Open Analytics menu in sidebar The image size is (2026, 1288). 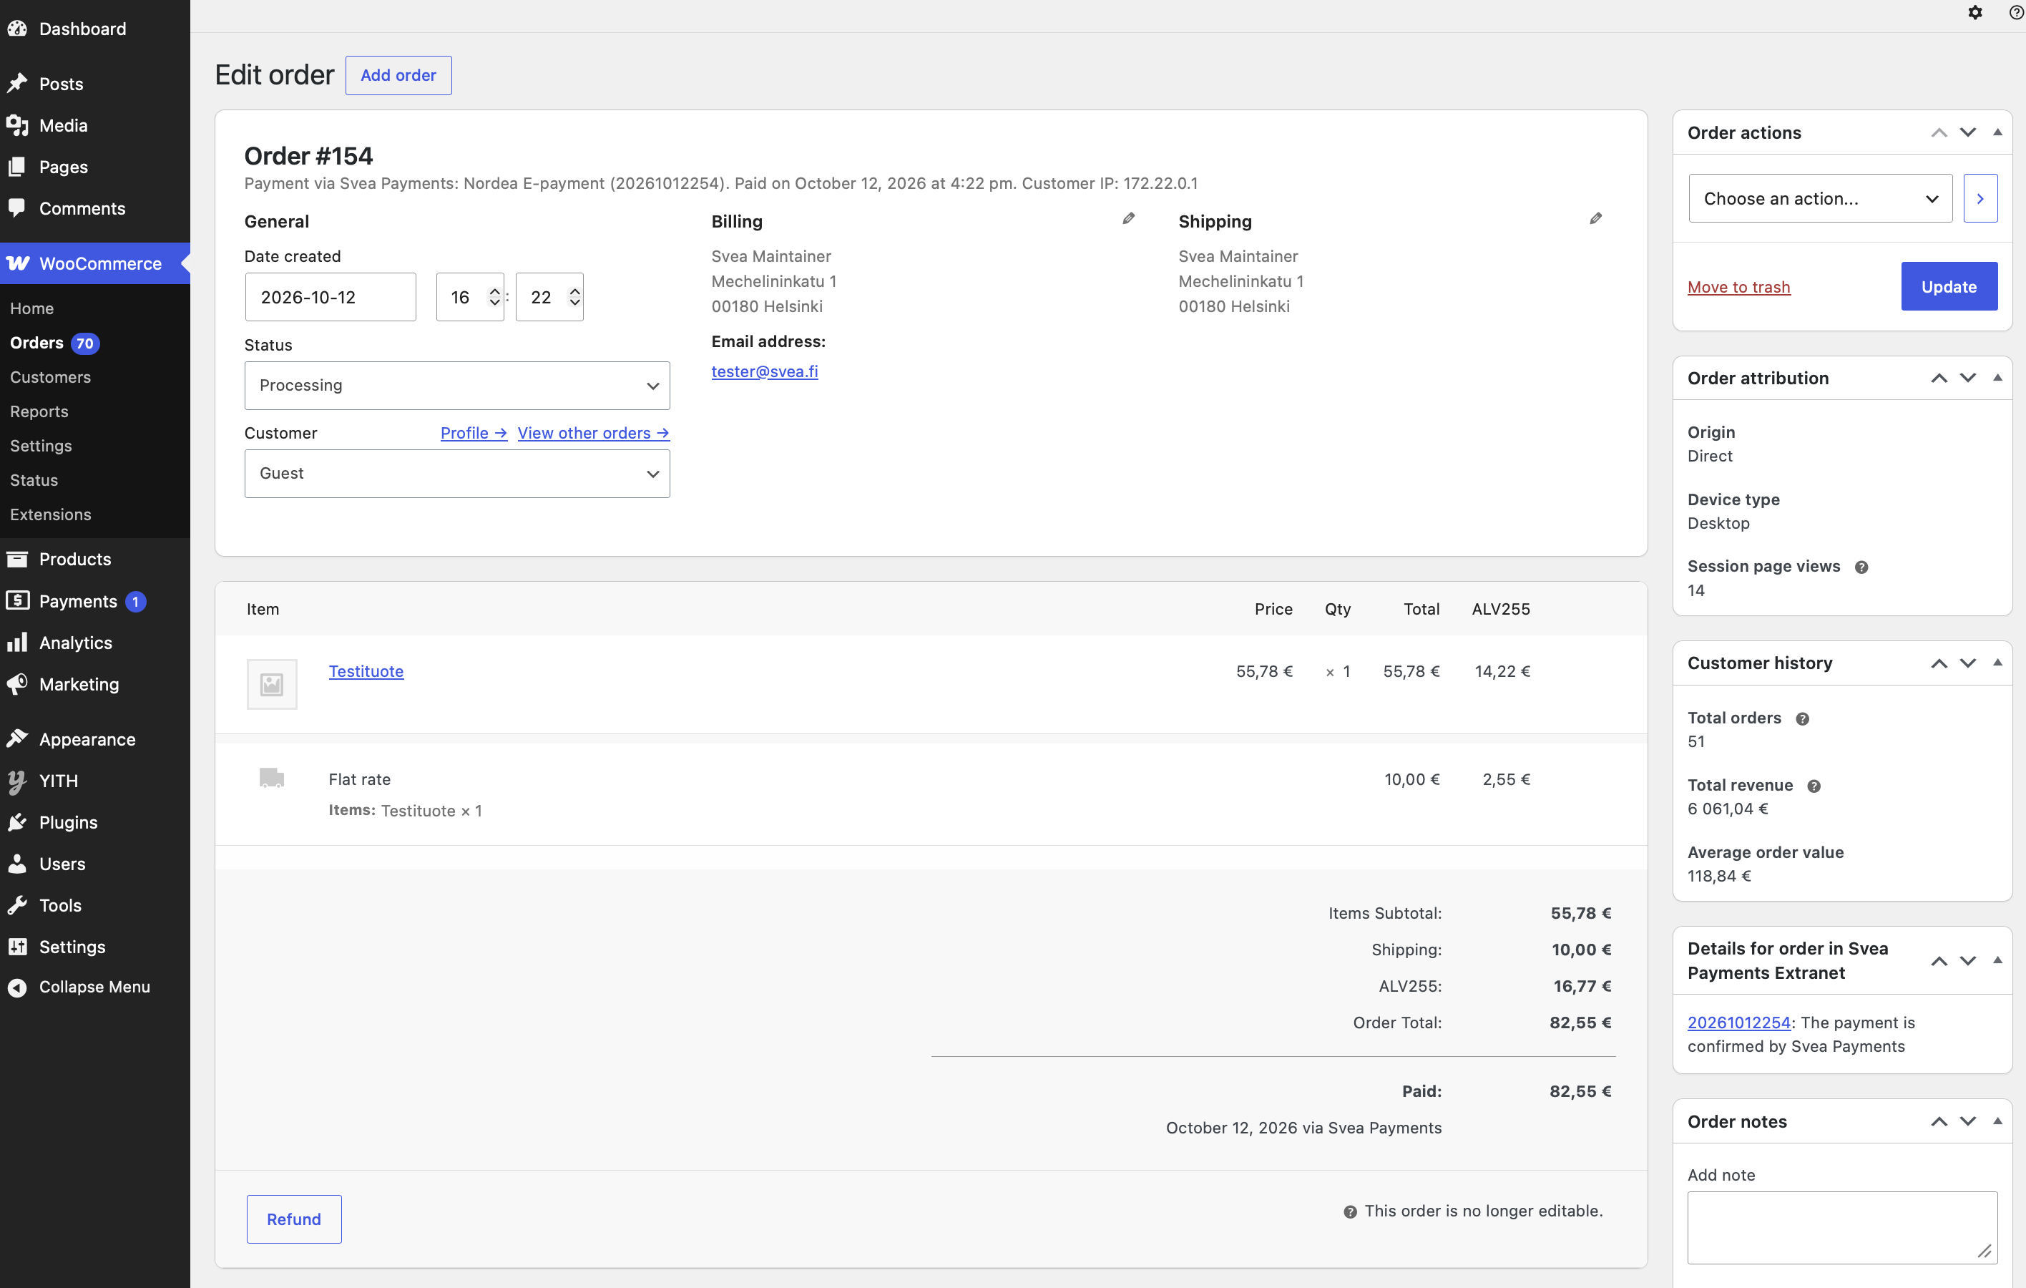(x=95, y=643)
